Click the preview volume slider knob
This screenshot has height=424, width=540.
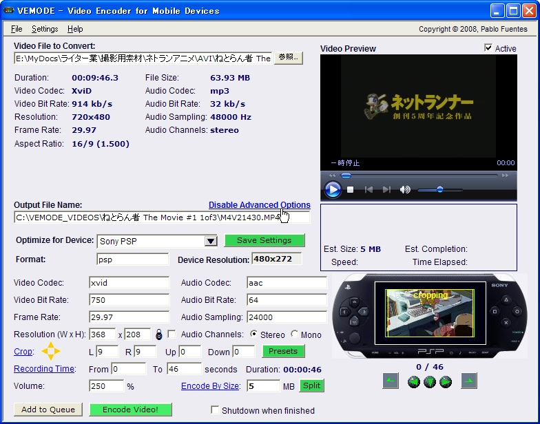click(x=439, y=190)
